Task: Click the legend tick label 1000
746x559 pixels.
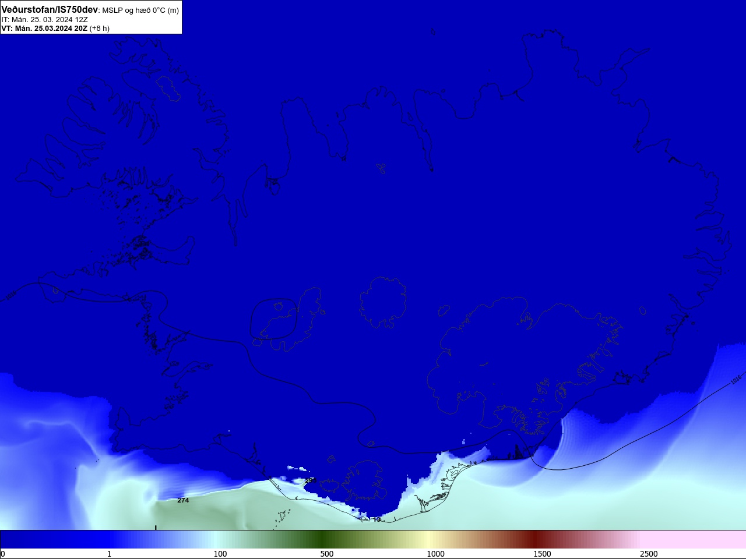Action: [435, 554]
